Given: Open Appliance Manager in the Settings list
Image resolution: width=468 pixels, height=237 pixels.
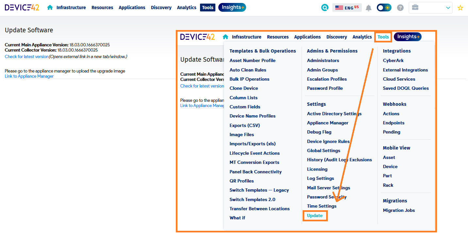Looking at the screenshot, I should 328,123.
